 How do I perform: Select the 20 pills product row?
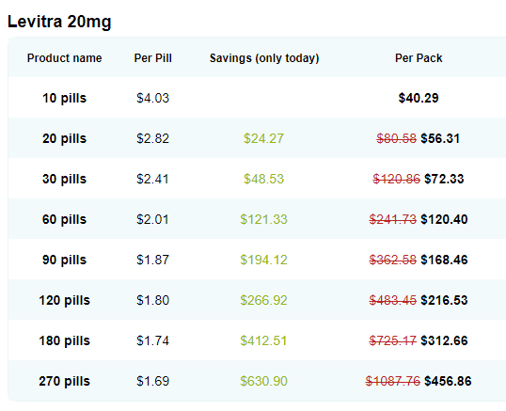257,138
